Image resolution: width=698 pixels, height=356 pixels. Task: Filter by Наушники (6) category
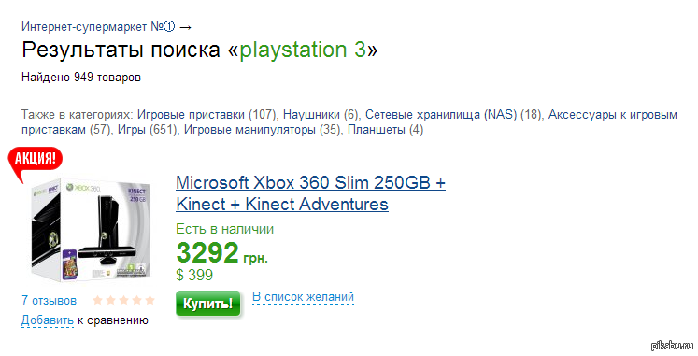(321, 115)
